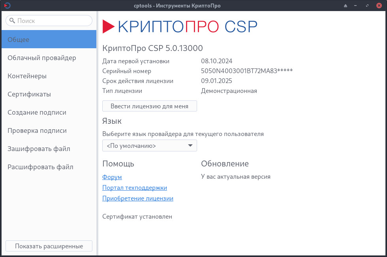Follow the Портал техподдержки link
The image size is (387, 257).
135,188
